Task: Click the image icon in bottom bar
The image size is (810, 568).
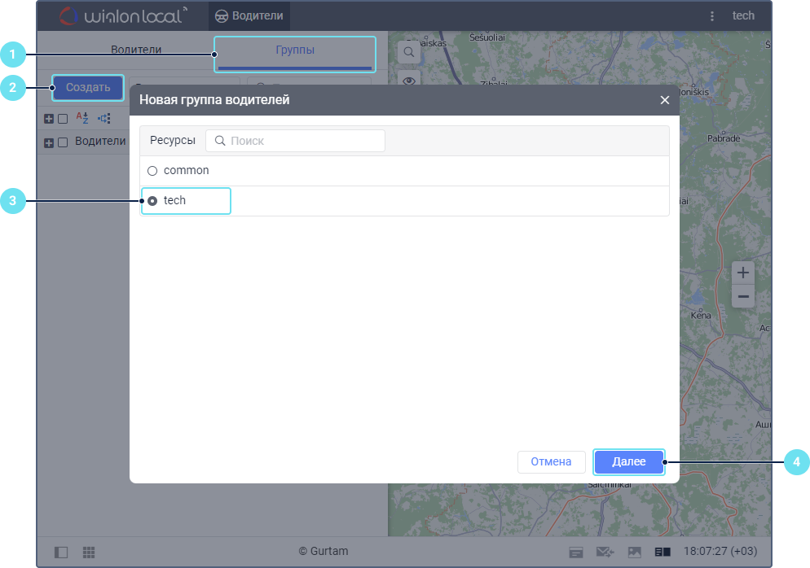Action: tap(634, 552)
